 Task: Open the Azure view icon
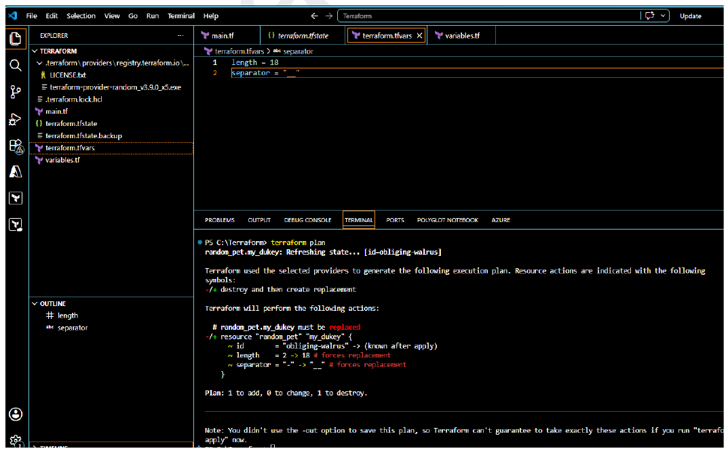(16, 172)
